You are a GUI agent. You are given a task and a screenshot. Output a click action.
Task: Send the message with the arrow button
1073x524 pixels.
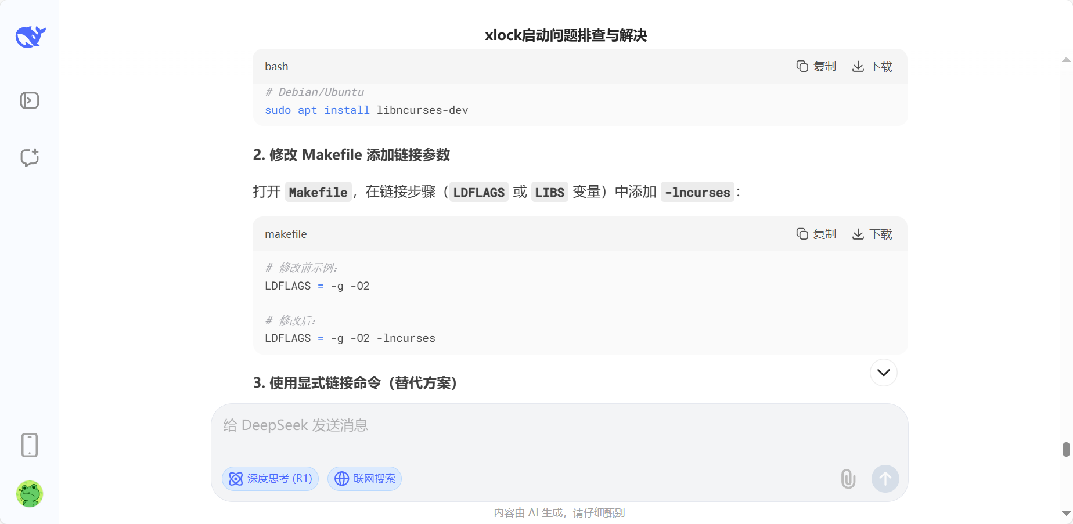coord(885,479)
